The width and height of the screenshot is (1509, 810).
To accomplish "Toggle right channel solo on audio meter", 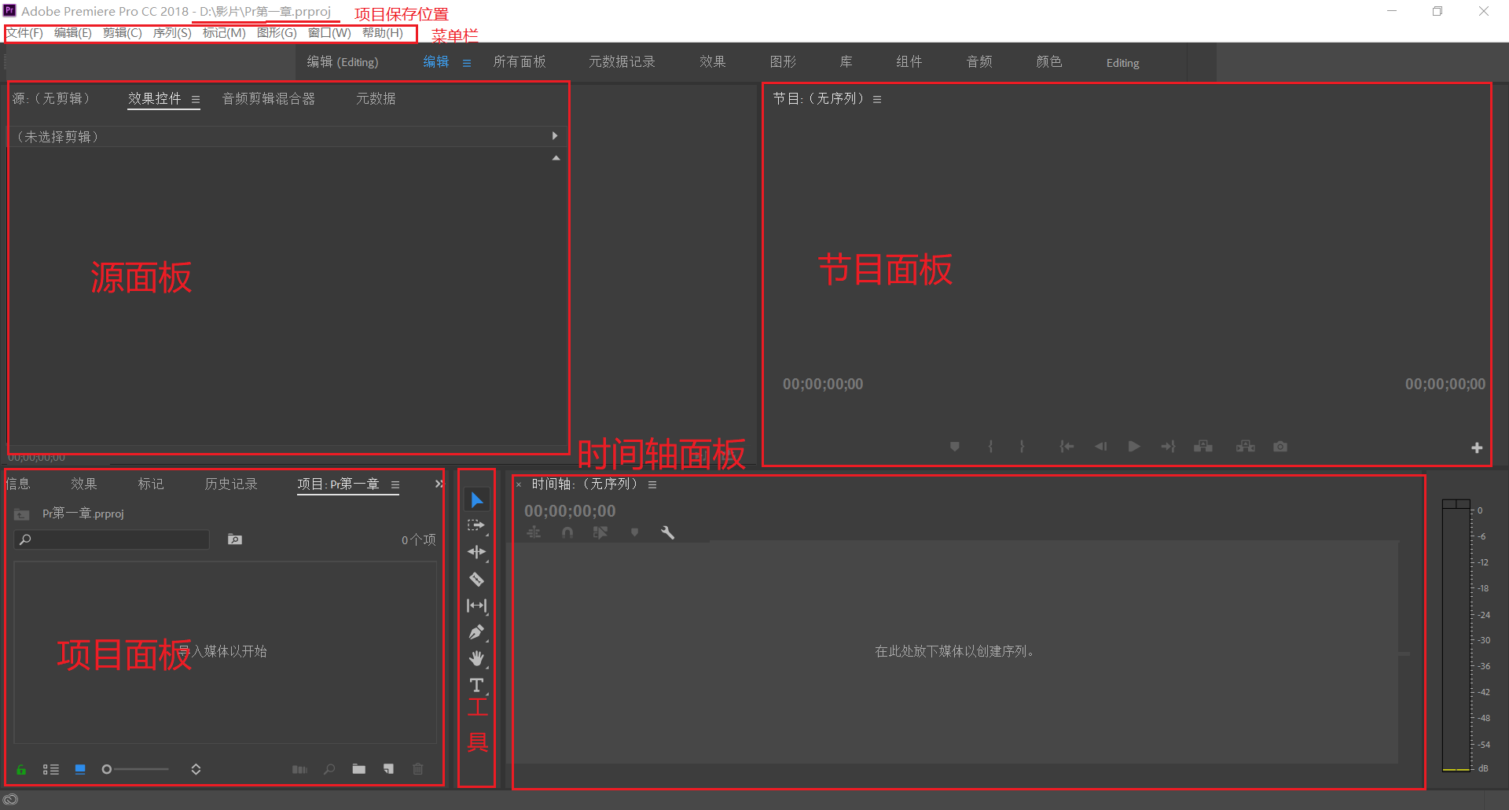I will pyautogui.click(x=1463, y=503).
